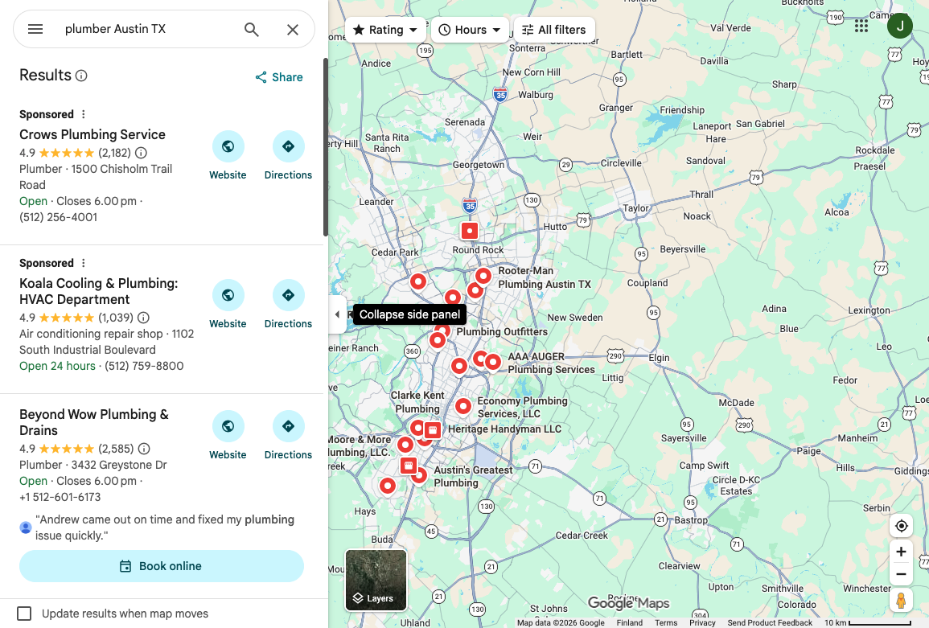Click the Andrew review snippet for Beyond Wow
This screenshot has height=628, width=929.
click(165, 527)
